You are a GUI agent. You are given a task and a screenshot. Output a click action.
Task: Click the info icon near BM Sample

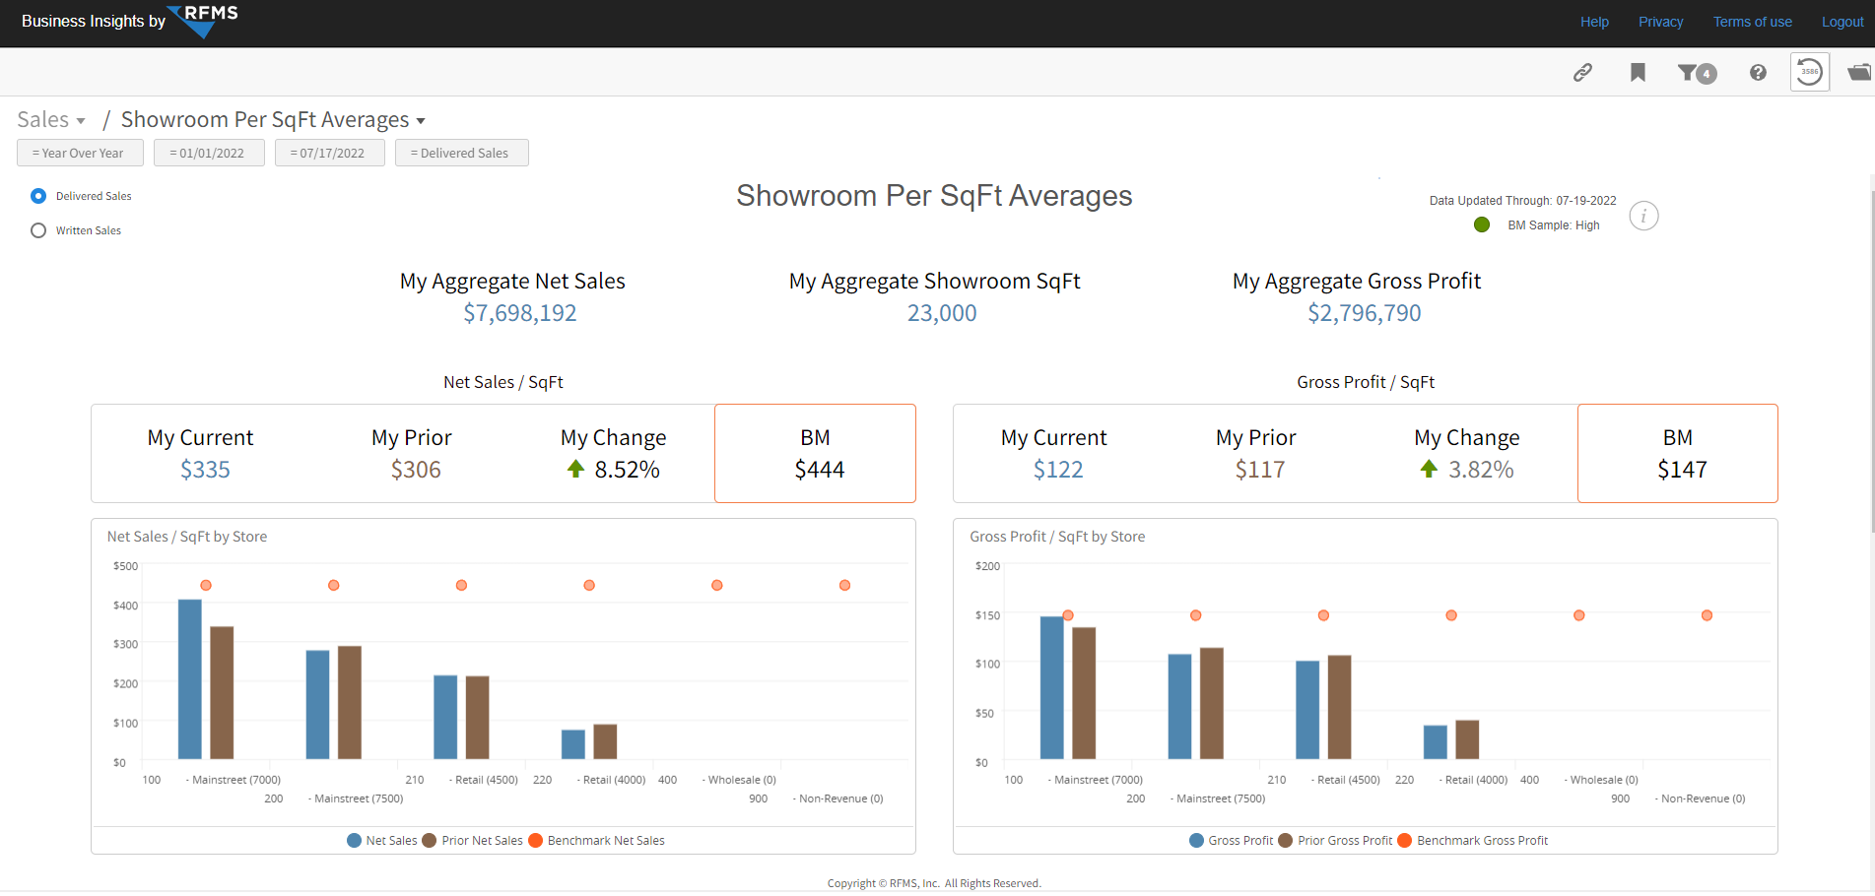[1643, 216]
